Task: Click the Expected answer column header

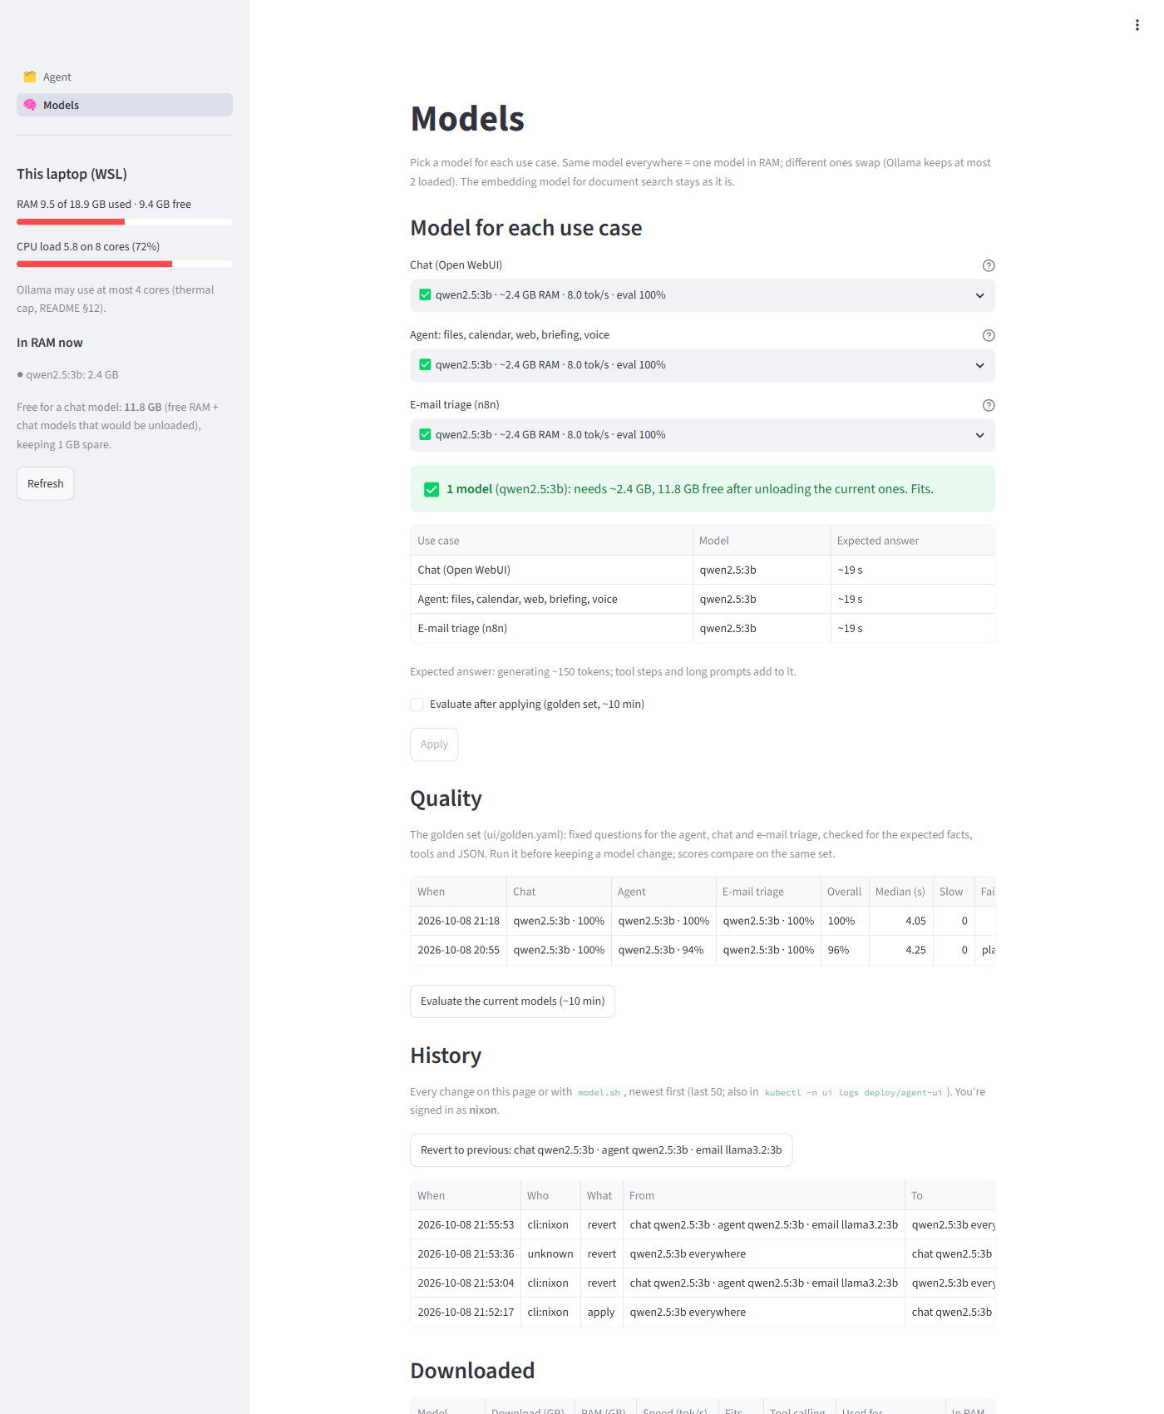Action: pos(912,541)
